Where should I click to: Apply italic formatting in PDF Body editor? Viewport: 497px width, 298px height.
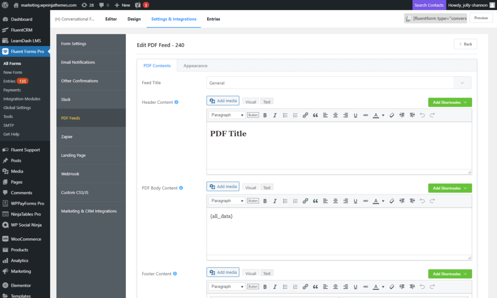[275, 200]
